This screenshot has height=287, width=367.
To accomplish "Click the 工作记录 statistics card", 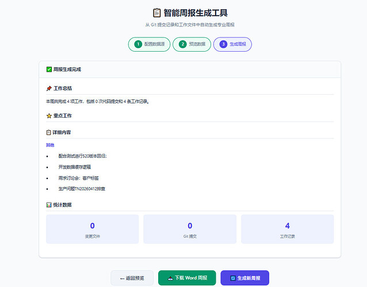I will 287,229.
